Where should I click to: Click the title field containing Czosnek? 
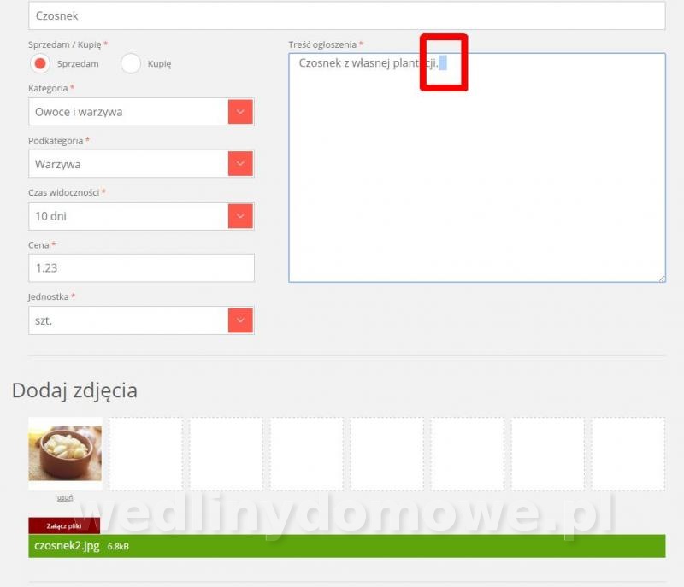pyautogui.click(x=347, y=15)
